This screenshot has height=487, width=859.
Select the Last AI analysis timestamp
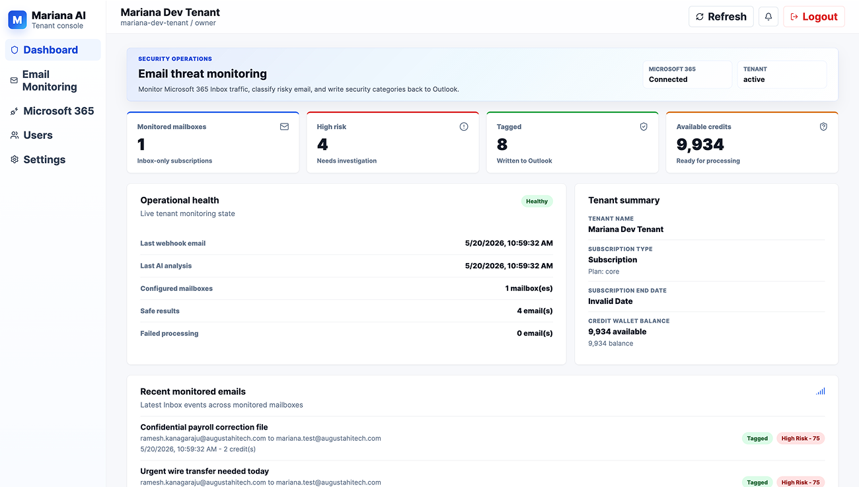(509, 266)
